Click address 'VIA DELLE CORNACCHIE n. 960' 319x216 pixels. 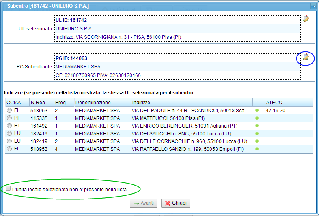coord(190,141)
